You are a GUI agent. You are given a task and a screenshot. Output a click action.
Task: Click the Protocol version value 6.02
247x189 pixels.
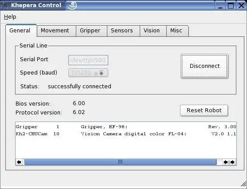pyautogui.click(x=79, y=112)
